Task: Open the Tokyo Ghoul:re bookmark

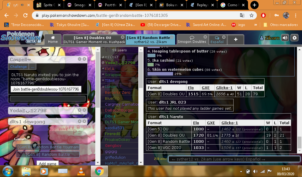Action: click(69, 25)
